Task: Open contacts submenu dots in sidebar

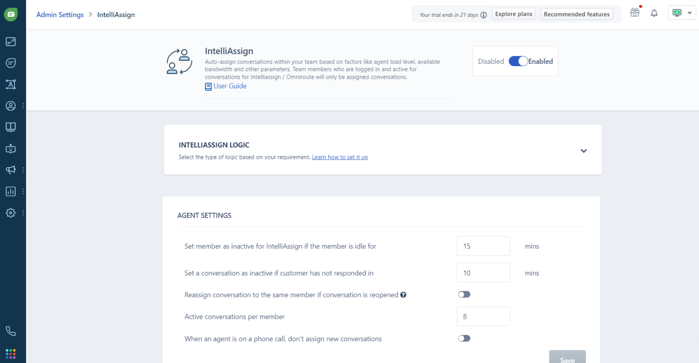Action: coord(23,106)
